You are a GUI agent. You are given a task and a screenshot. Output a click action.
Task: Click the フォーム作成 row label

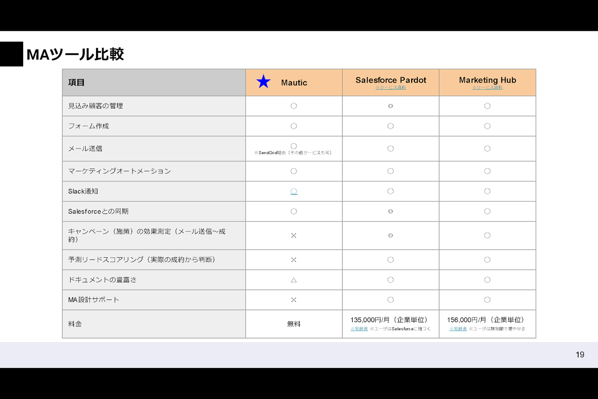coord(88,126)
